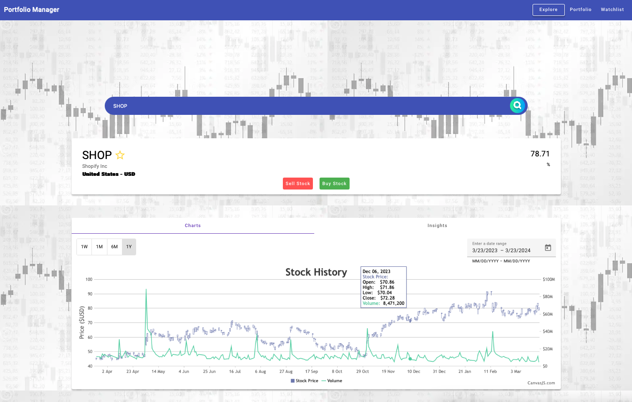Go to the Portfolio page
The image size is (632, 402).
pos(581,10)
